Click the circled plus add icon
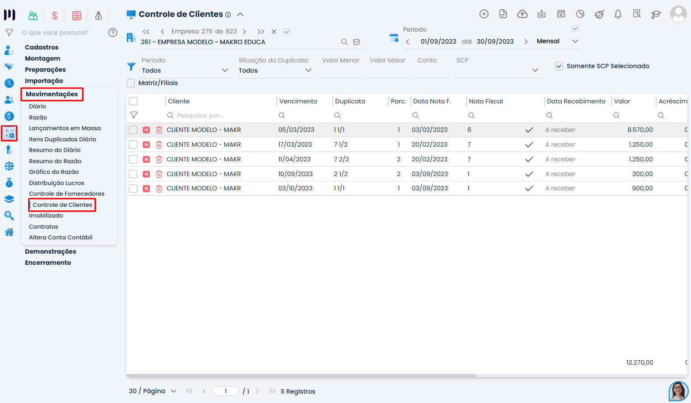Screen dimensions: 691x403 (484, 14)
